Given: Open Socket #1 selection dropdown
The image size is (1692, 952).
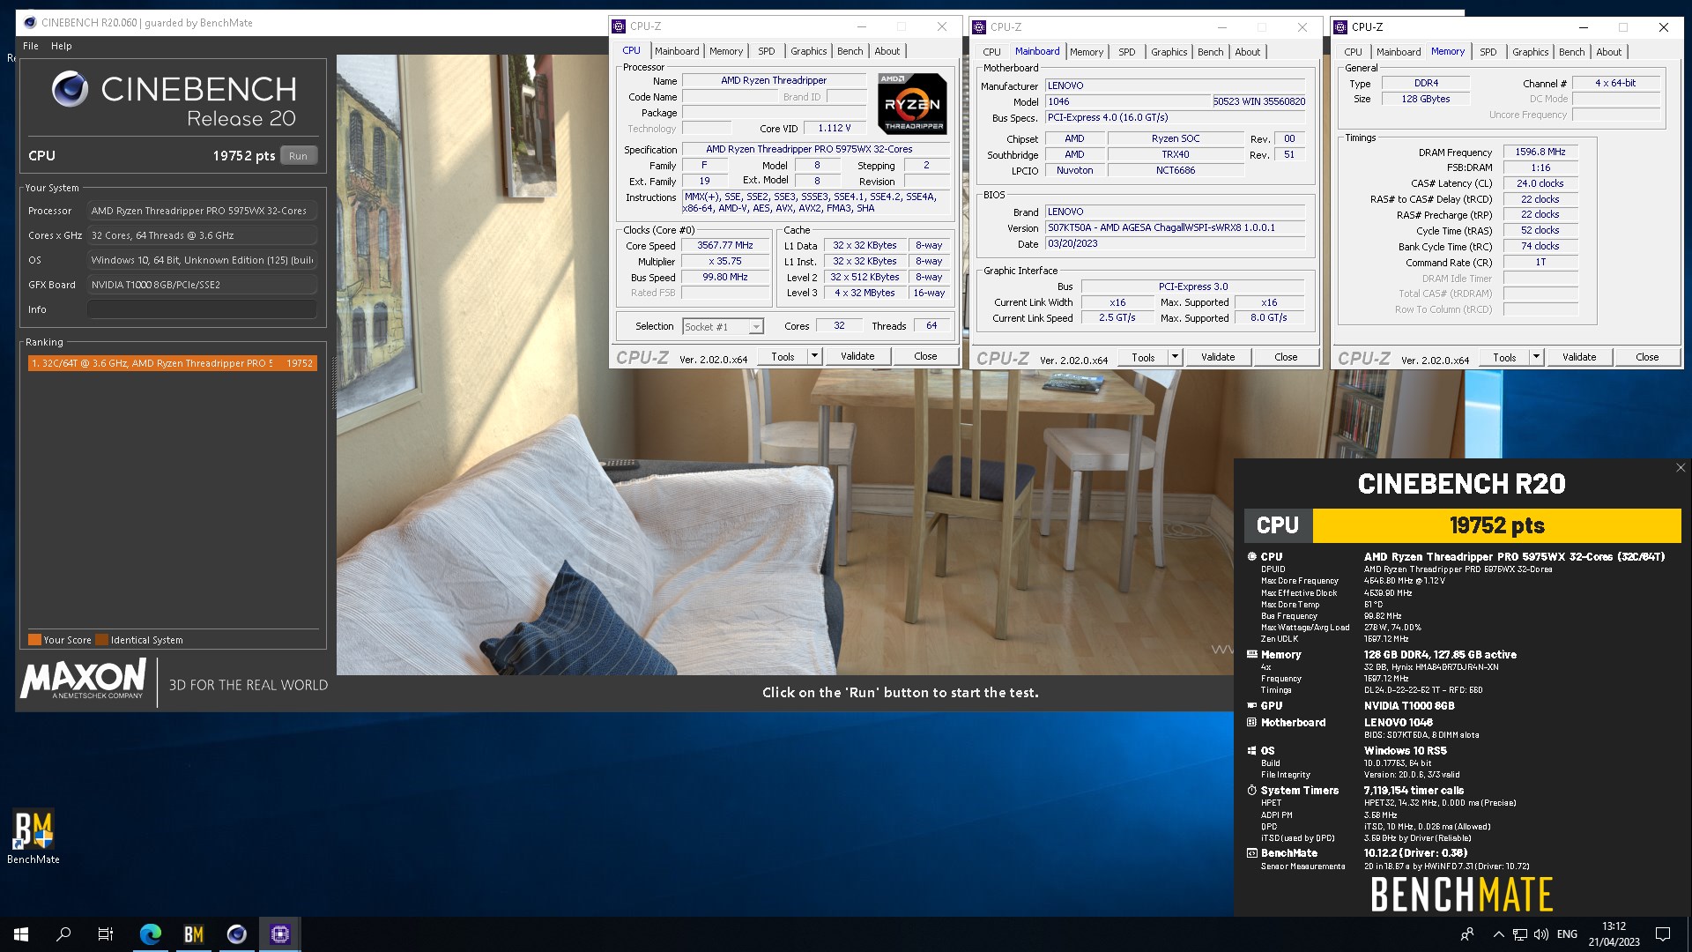Looking at the screenshot, I should coord(724,327).
